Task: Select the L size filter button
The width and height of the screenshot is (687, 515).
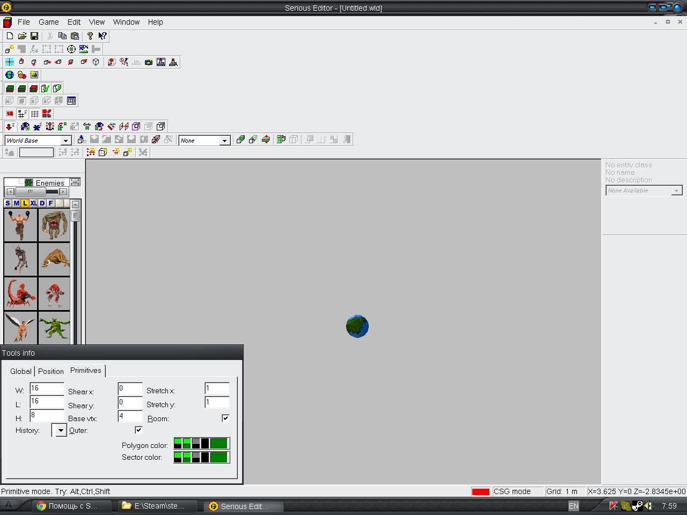Action: point(25,203)
